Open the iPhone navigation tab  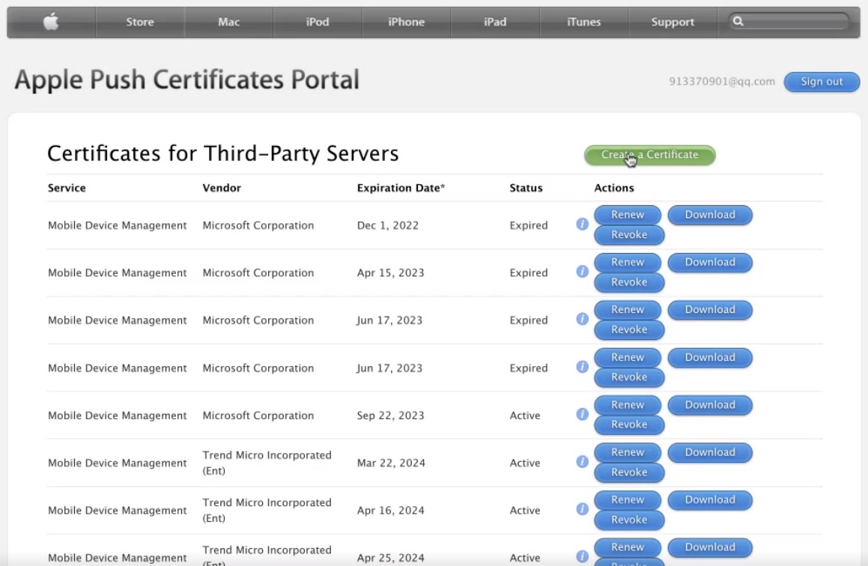[406, 22]
